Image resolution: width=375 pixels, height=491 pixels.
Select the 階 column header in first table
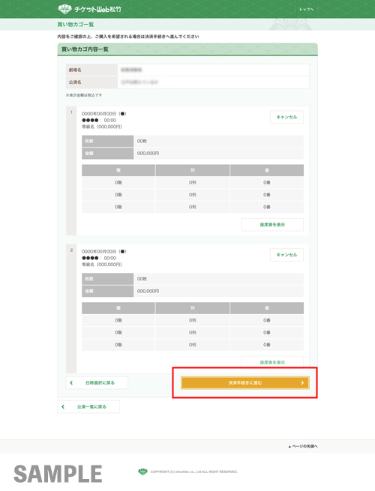[118, 170]
